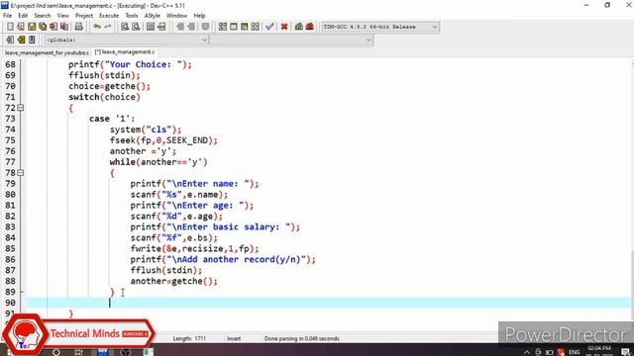Click the Goto Function toolbar icon
634x356 pixels.
click(x=151, y=27)
